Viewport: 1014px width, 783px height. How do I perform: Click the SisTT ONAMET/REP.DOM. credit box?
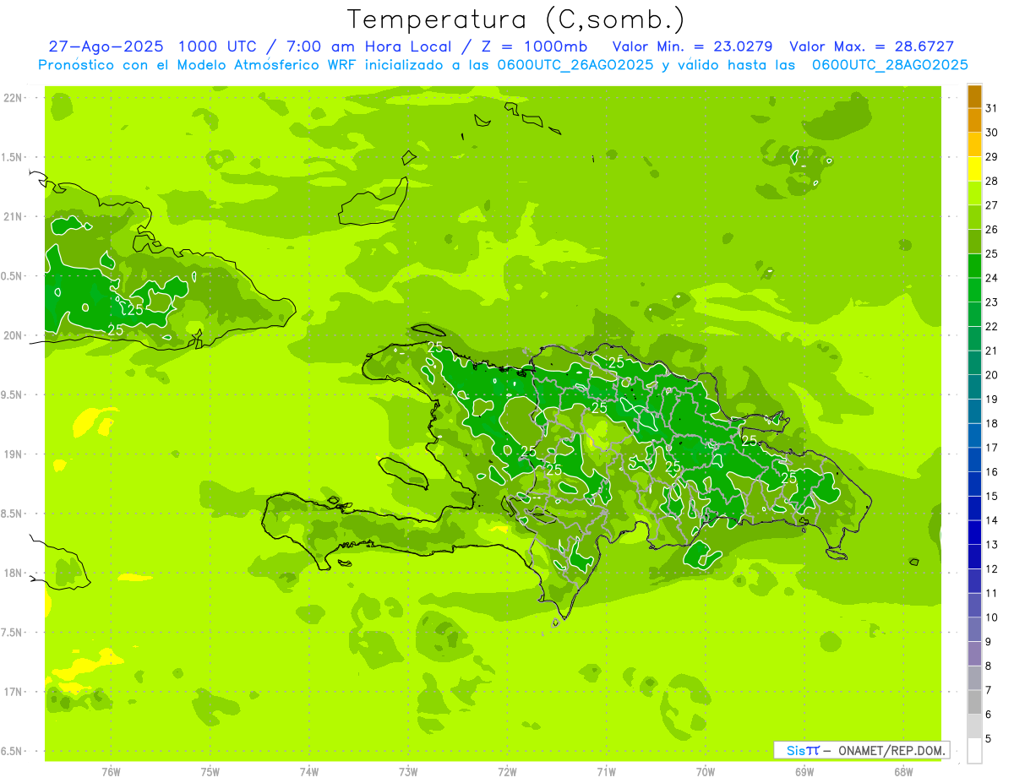click(861, 750)
